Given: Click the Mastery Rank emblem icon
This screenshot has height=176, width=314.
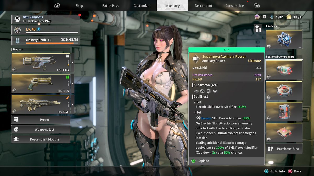Looking at the screenshot, I should point(17,41).
